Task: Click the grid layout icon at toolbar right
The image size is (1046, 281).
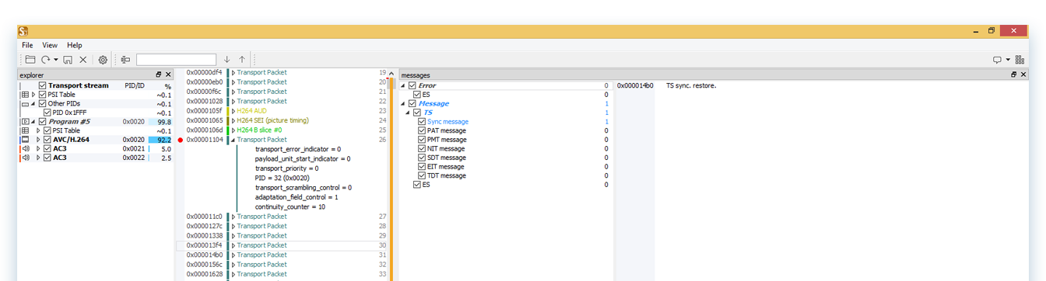Action: point(1020,60)
